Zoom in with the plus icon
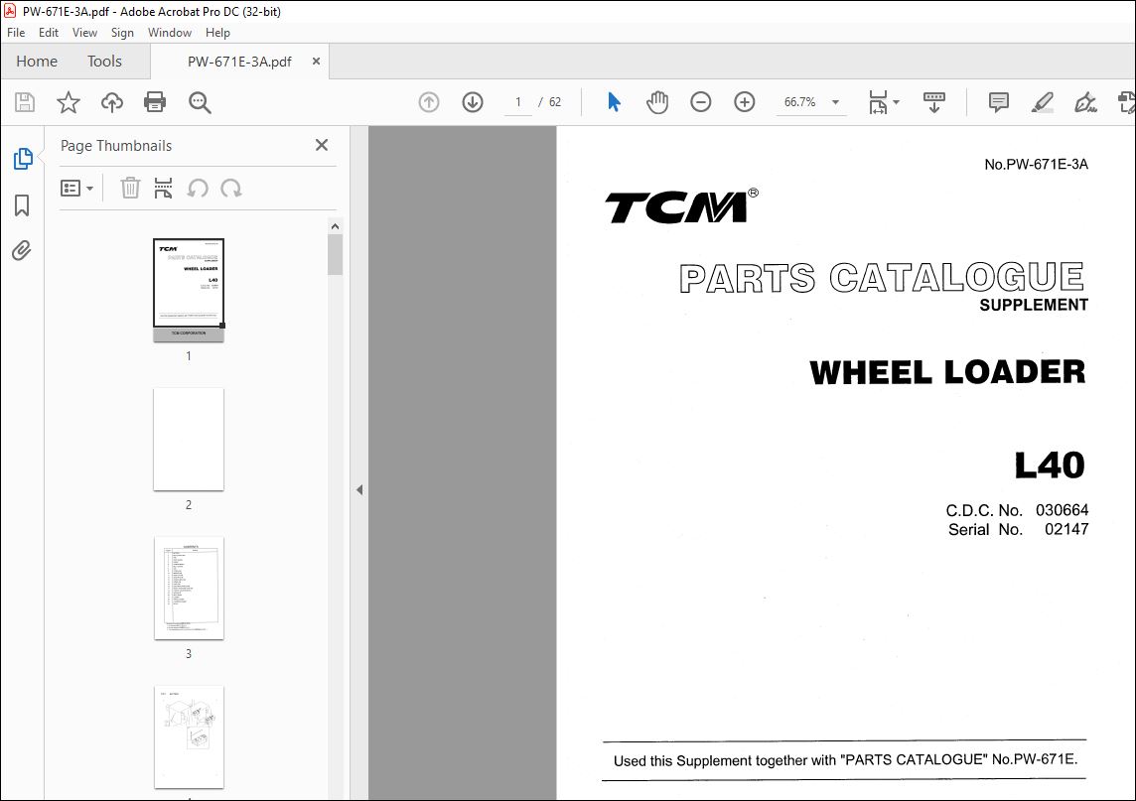The height and width of the screenshot is (801, 1136). tap(744, 102)
